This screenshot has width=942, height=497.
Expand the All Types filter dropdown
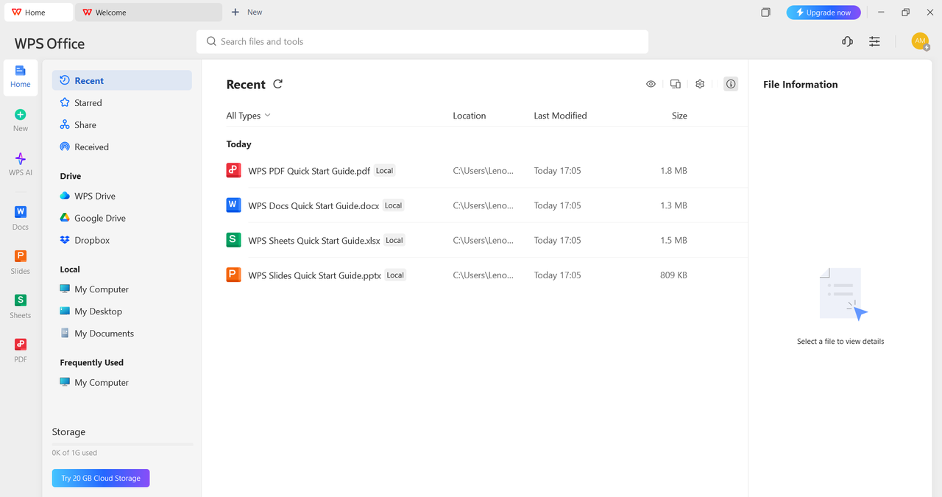[x=248, y=116]
